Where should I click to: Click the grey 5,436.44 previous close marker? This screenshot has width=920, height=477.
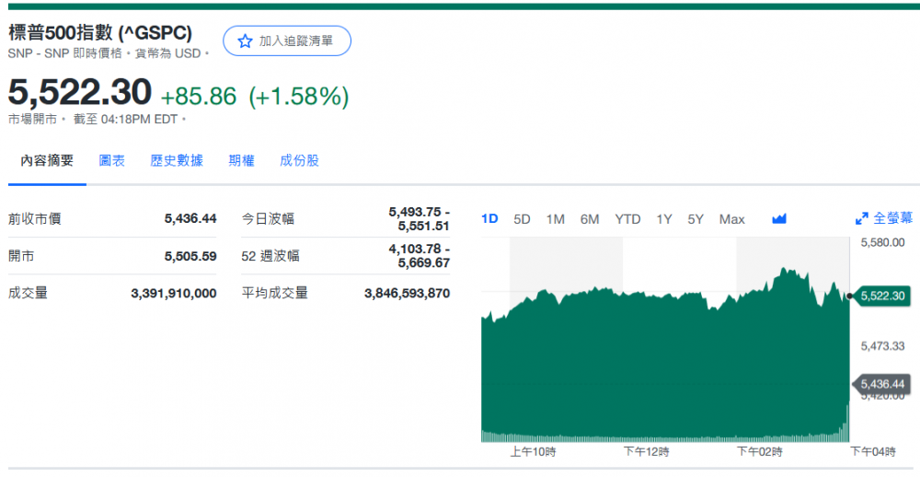pos(882,384)
